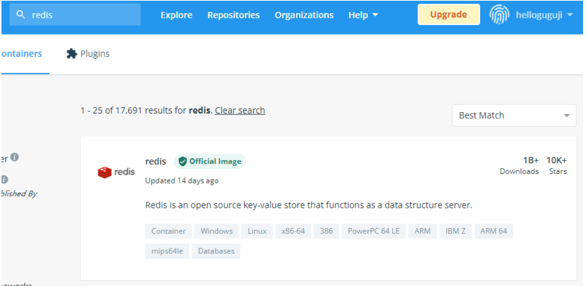Viewport: 586px width, 286px height.
Task: Switch to the Plugins tab
Action: 88,54
